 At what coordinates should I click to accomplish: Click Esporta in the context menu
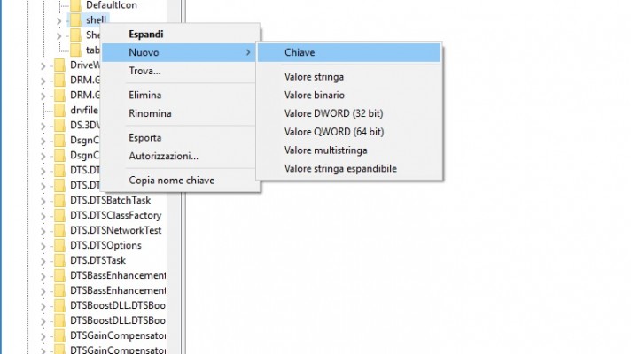click(179, 138)
